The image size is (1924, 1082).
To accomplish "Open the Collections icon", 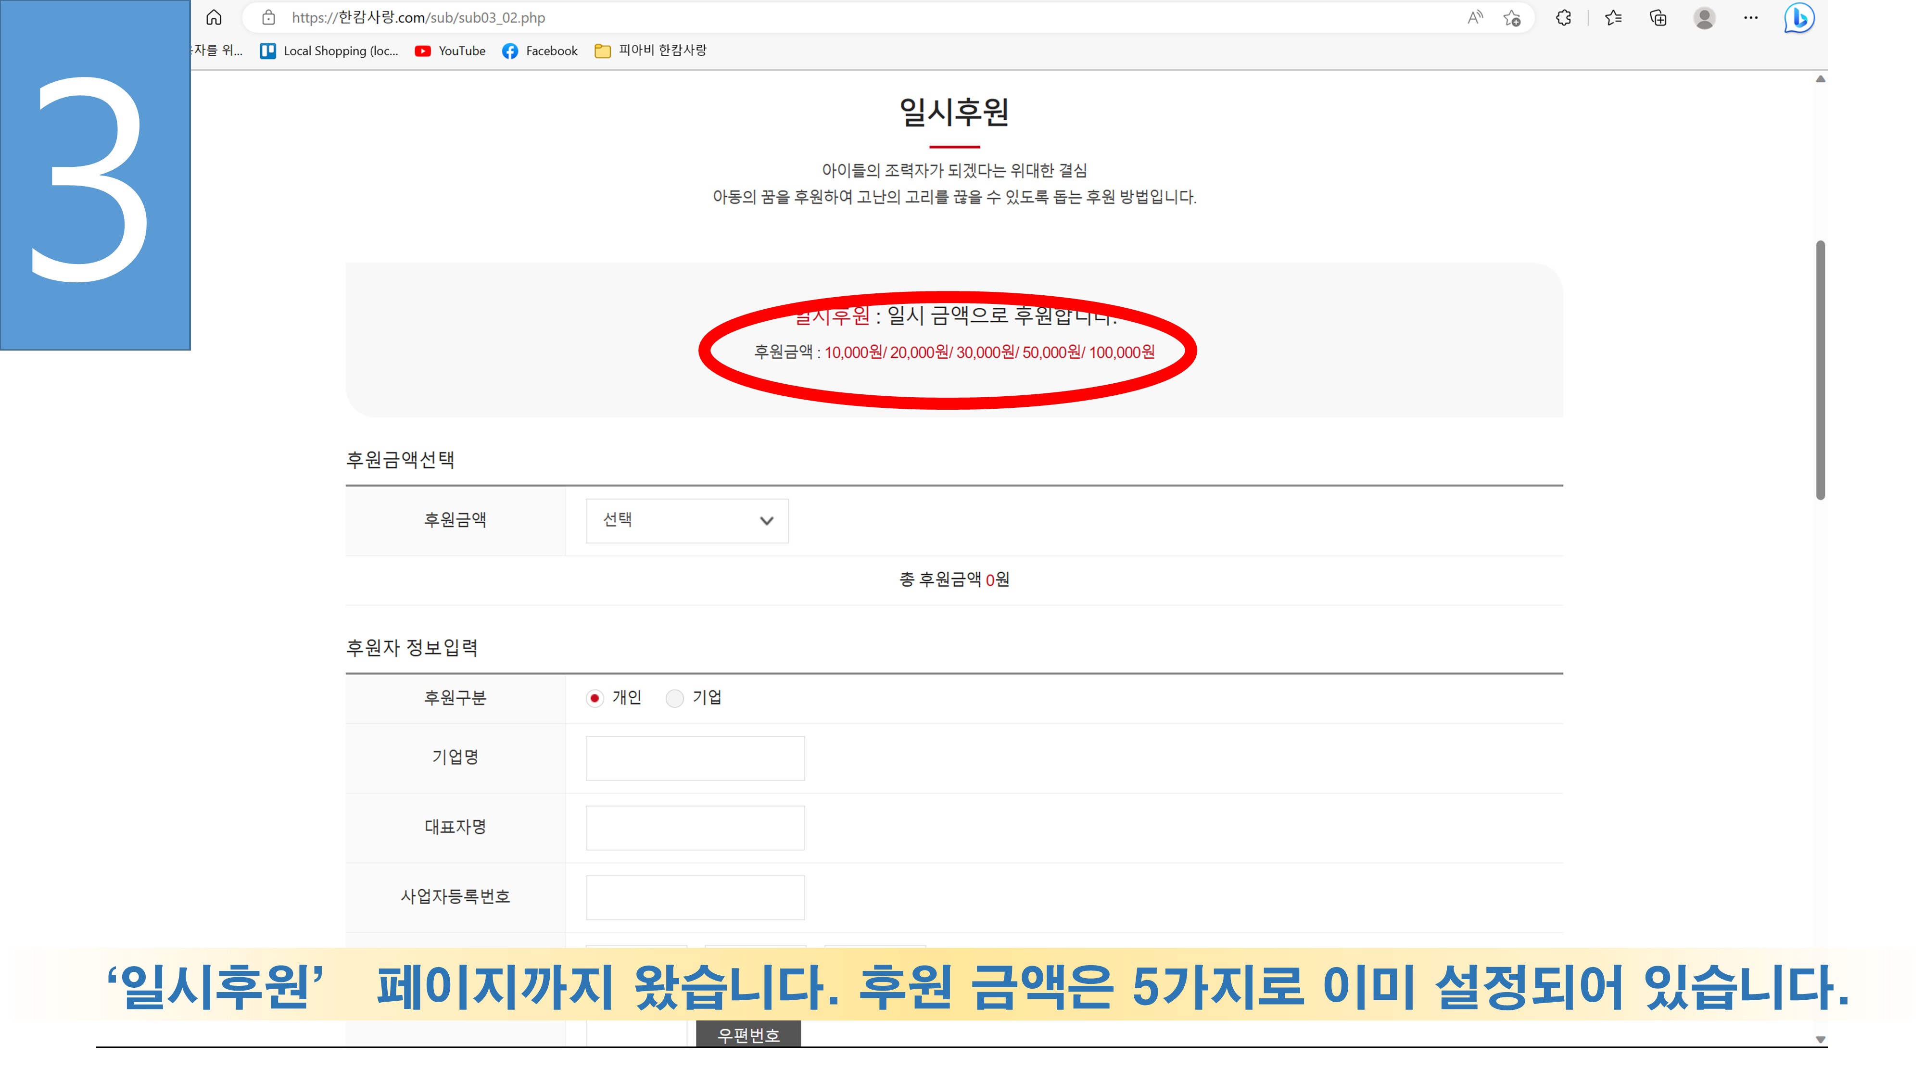I will click(1658, 18).
